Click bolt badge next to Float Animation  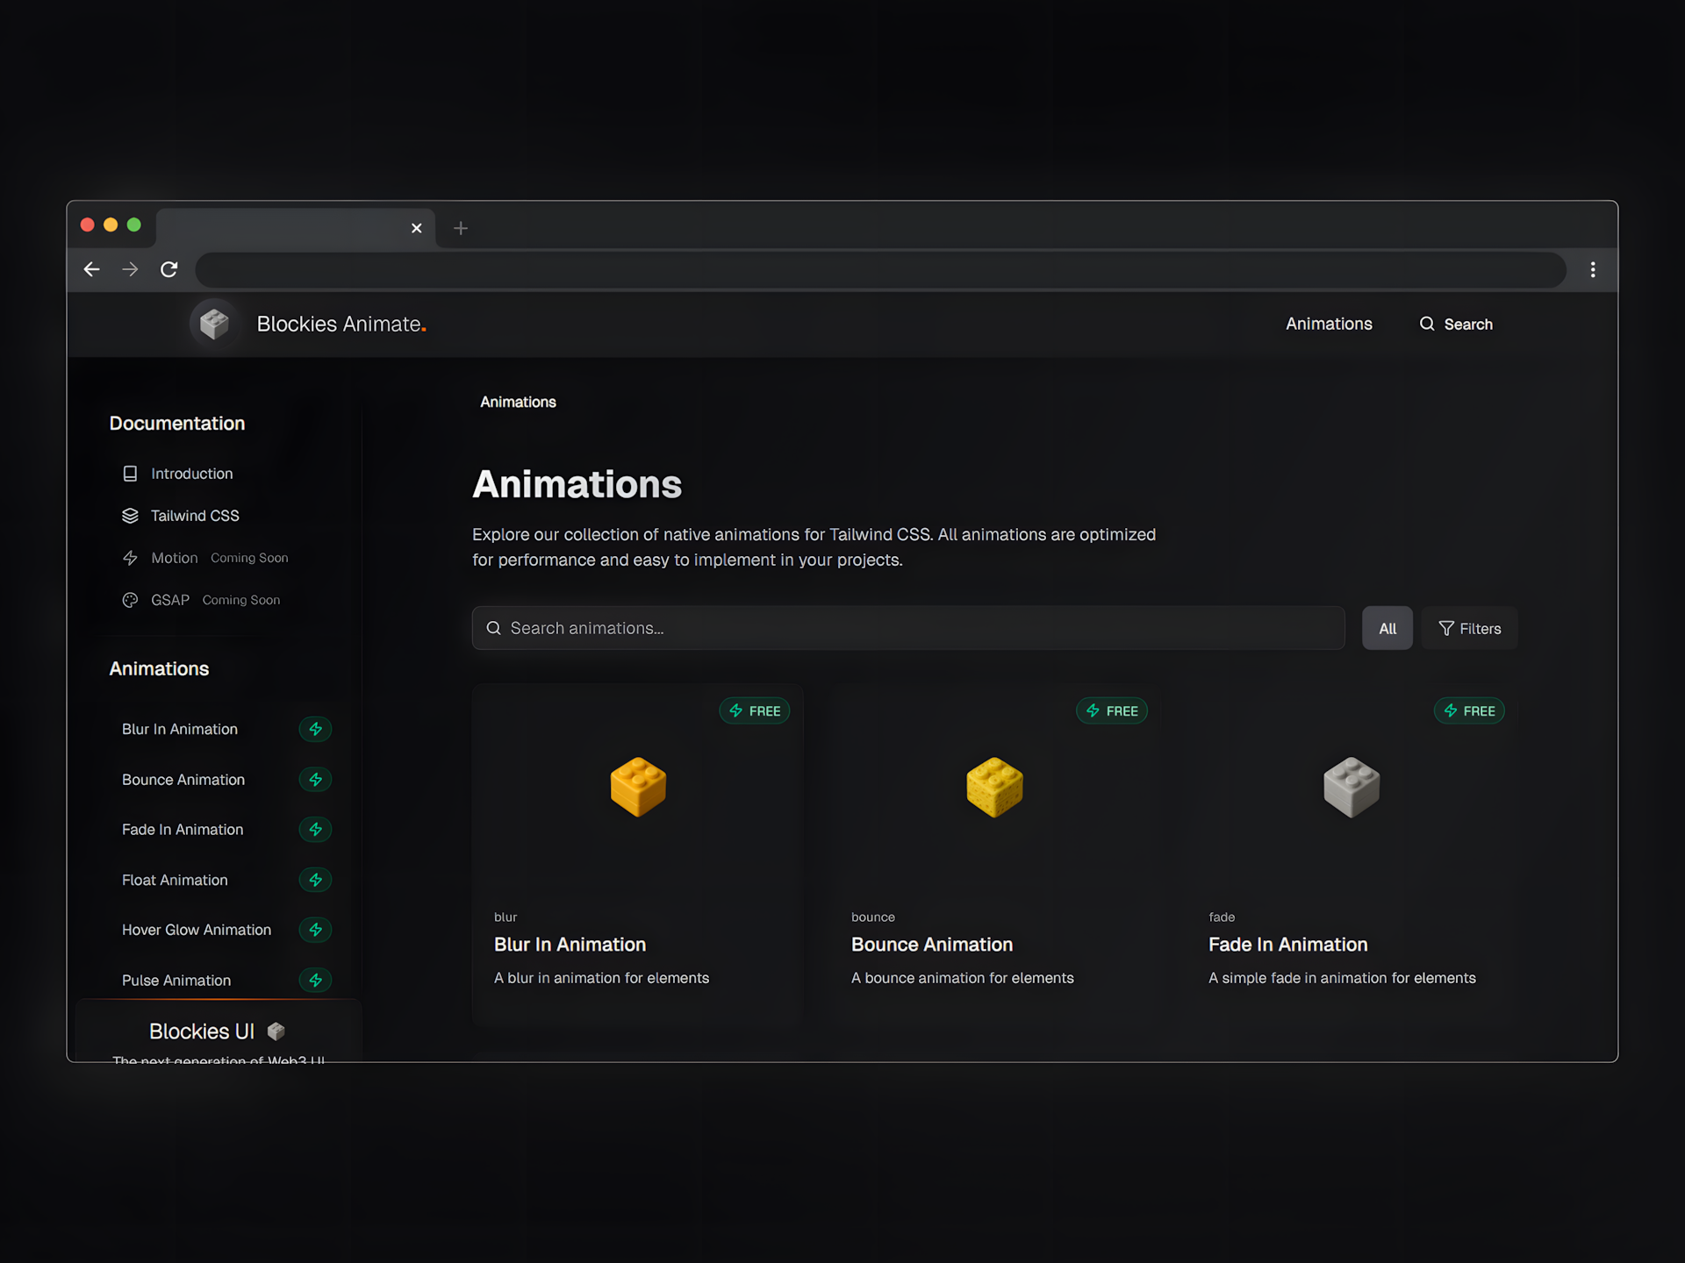tap(315, 880)
